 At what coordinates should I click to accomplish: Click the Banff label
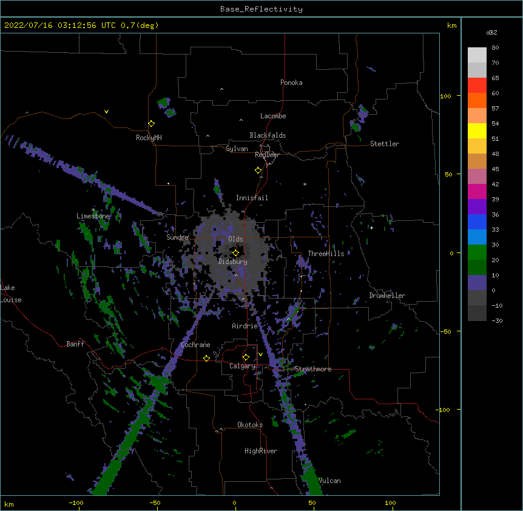pyautogui.click(x=75, y=344)
